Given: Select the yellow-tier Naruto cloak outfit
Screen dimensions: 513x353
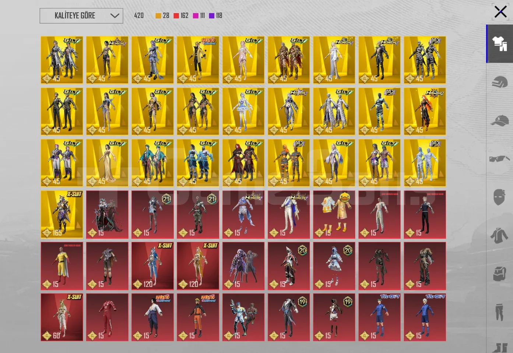Looking at the screenshot, I should point(198,60).
